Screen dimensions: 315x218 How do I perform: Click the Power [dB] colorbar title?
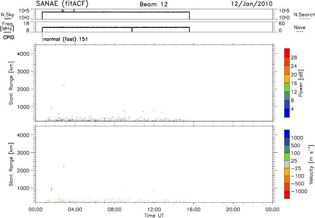point(300,83)
